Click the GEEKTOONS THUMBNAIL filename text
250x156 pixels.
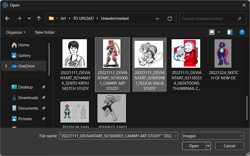[x=186, y=81]
